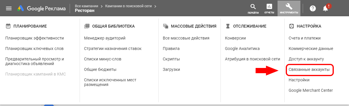349x106 pixels.
Task: Select "Кампании в поисковой сети" breadcrumb
Action: click(129, 6)
